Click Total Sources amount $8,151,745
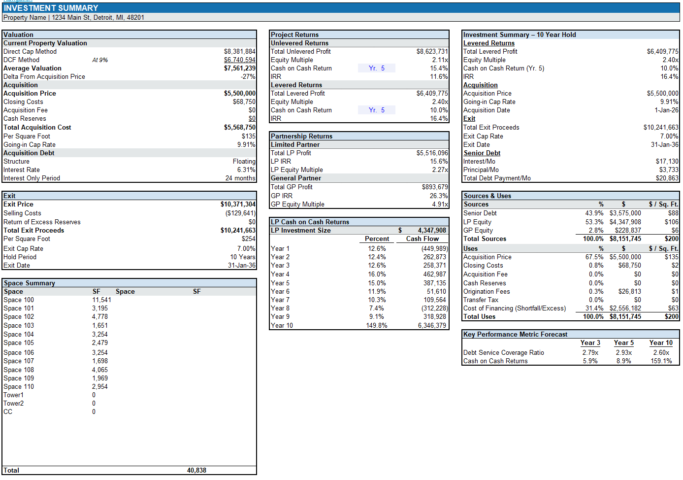683x480 pixels. 625,239
